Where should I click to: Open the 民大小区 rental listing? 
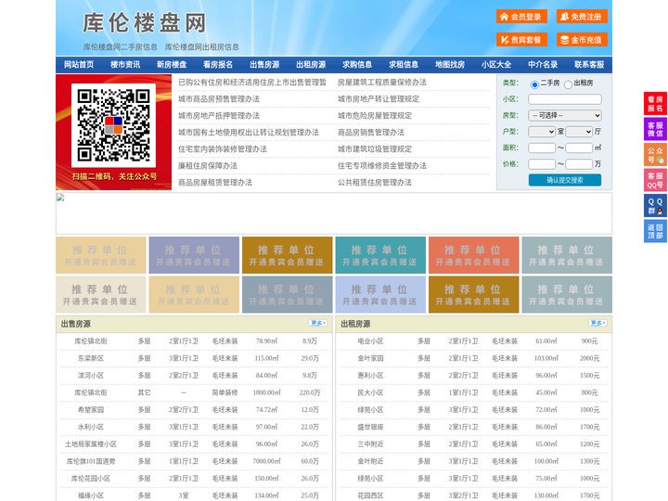[370, 392]
